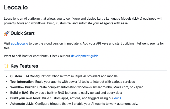
Task: Open the app.lecca.io link
Action: pos(20,43)
